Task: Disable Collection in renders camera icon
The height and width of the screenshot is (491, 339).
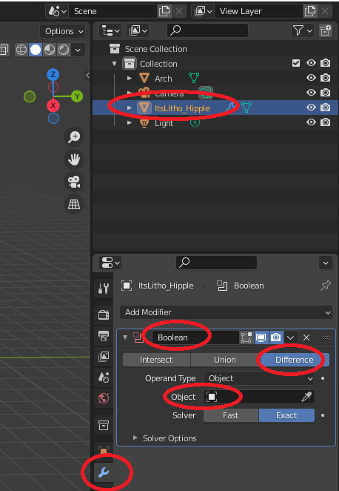Action: coord(325,63)
